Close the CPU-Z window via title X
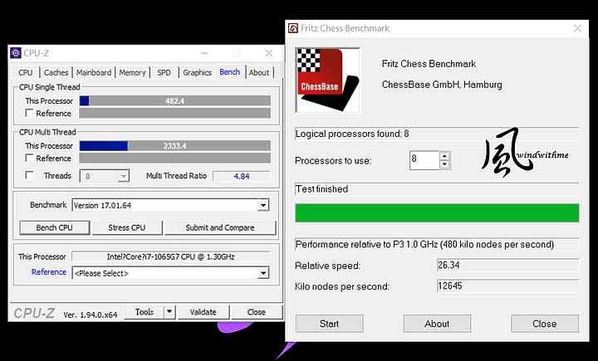 click(x=269, y=53)
